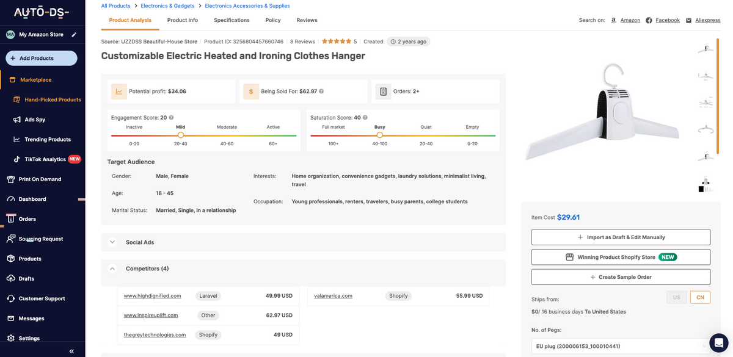The height and width of the screenshot is (357, 733).
Task: Click the five-star rating
Action: pyautogui.click(x=336, y=41)
